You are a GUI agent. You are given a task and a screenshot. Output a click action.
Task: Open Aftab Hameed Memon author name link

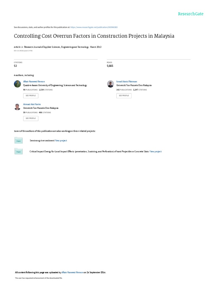pos(34,82)
